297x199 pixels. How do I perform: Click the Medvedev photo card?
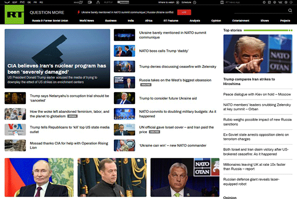coord(112,177)
